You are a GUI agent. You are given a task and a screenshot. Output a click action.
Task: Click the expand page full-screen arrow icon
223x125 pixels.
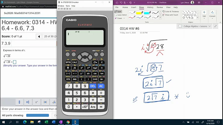tap(216, 26)
